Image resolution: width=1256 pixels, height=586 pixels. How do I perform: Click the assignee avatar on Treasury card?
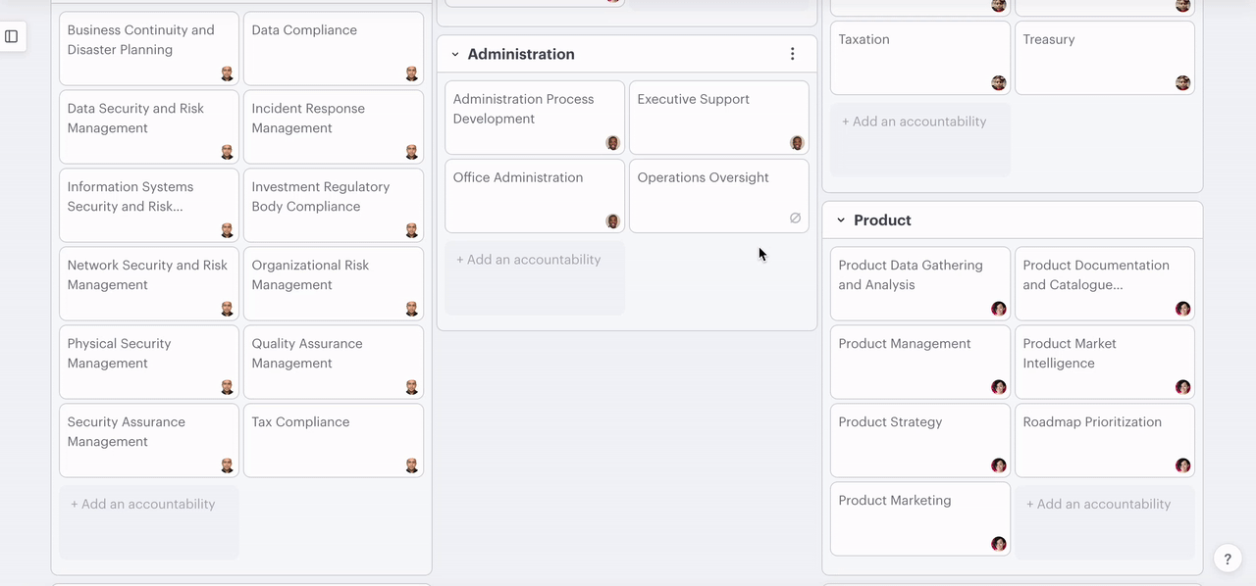pos(1182,83)
